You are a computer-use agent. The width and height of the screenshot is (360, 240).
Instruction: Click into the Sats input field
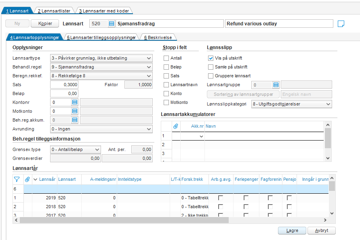[x=64, y=85]
